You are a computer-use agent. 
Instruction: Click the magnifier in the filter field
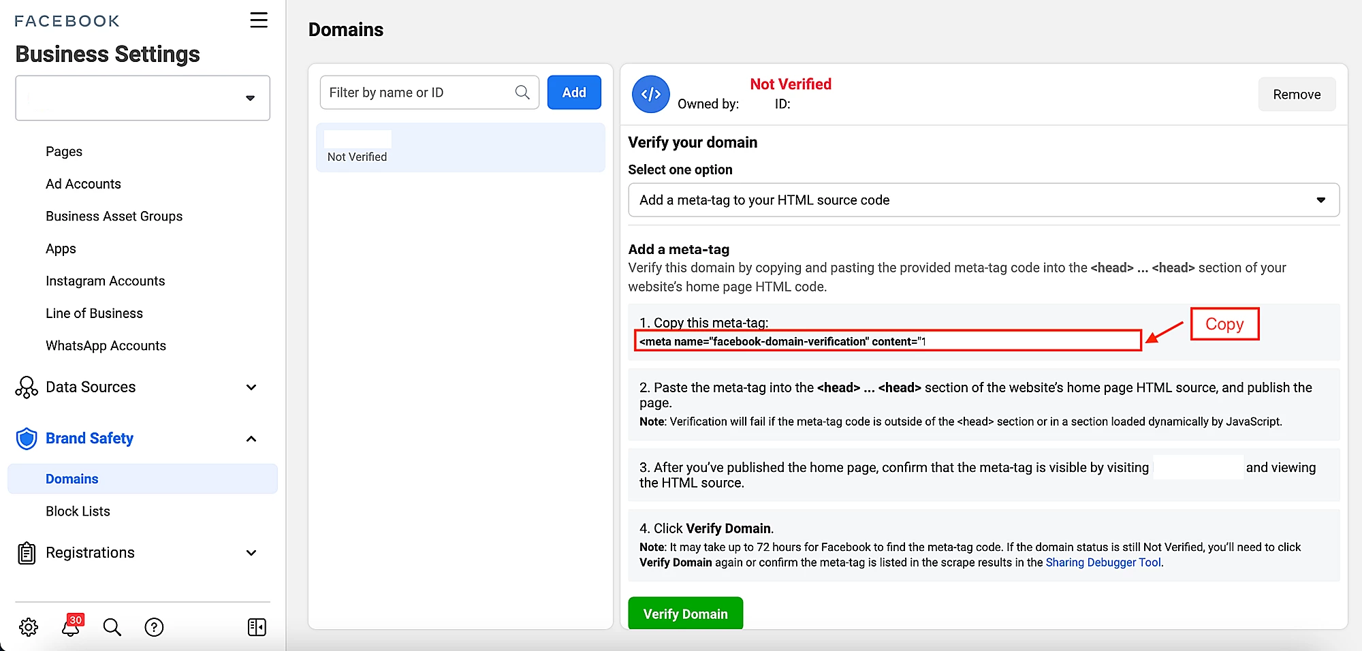coord(522,93)
